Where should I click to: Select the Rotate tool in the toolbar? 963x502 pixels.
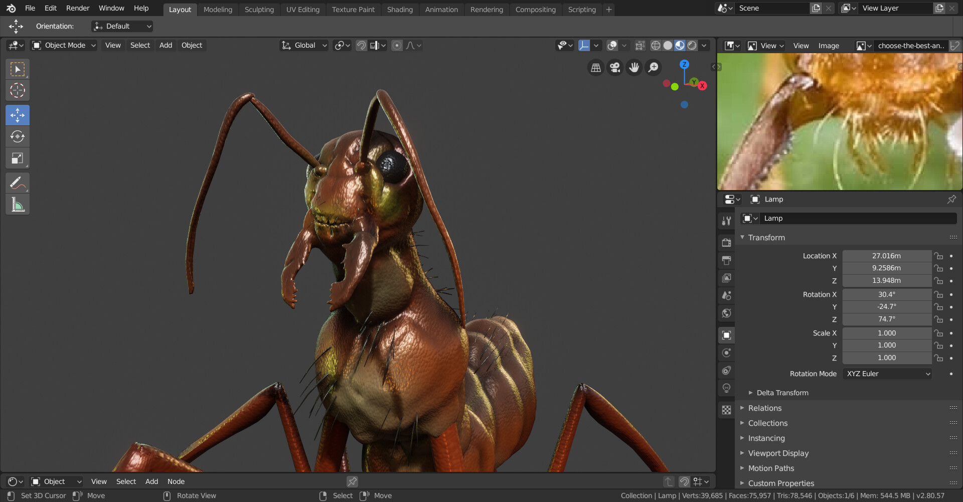[18, 136]
